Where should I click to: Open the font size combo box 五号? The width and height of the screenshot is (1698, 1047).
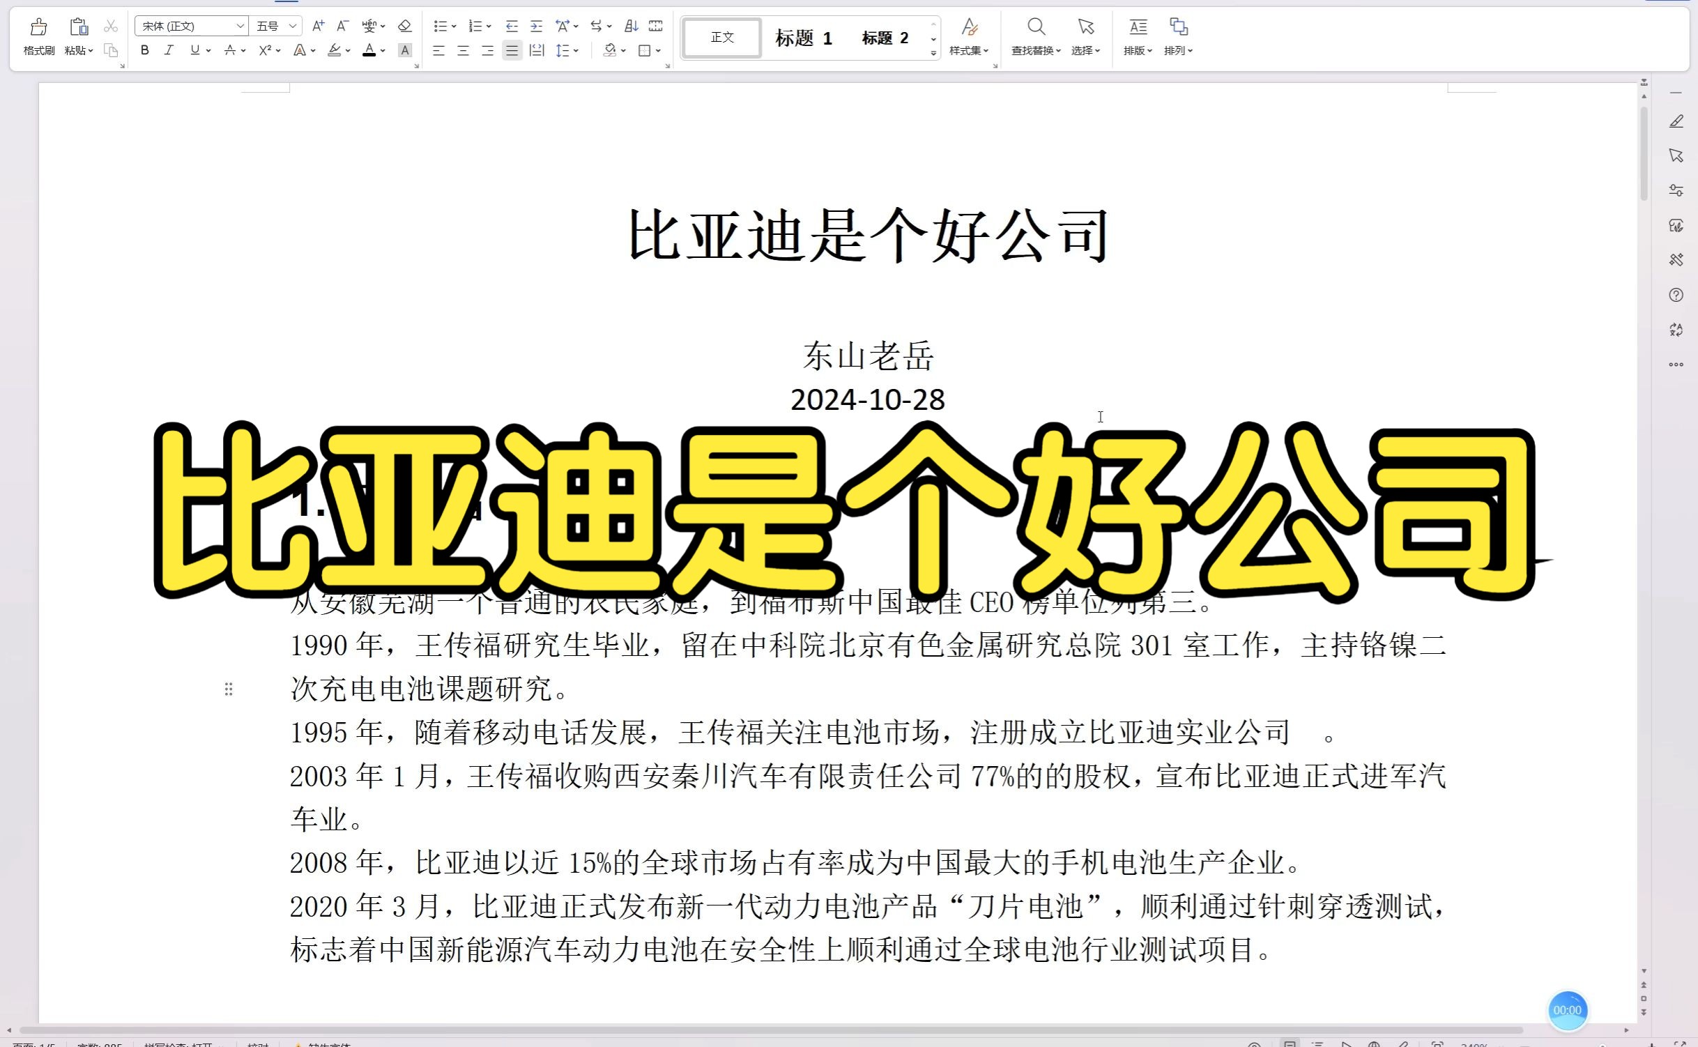point(276,26)
